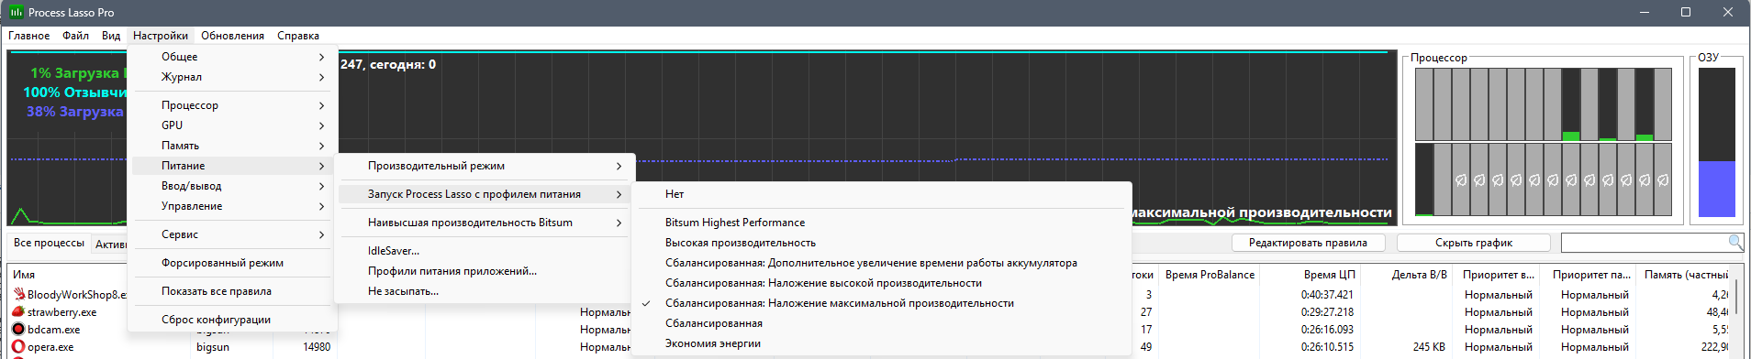
Task: Choose Показать все правила
Action: click(232, 291)
